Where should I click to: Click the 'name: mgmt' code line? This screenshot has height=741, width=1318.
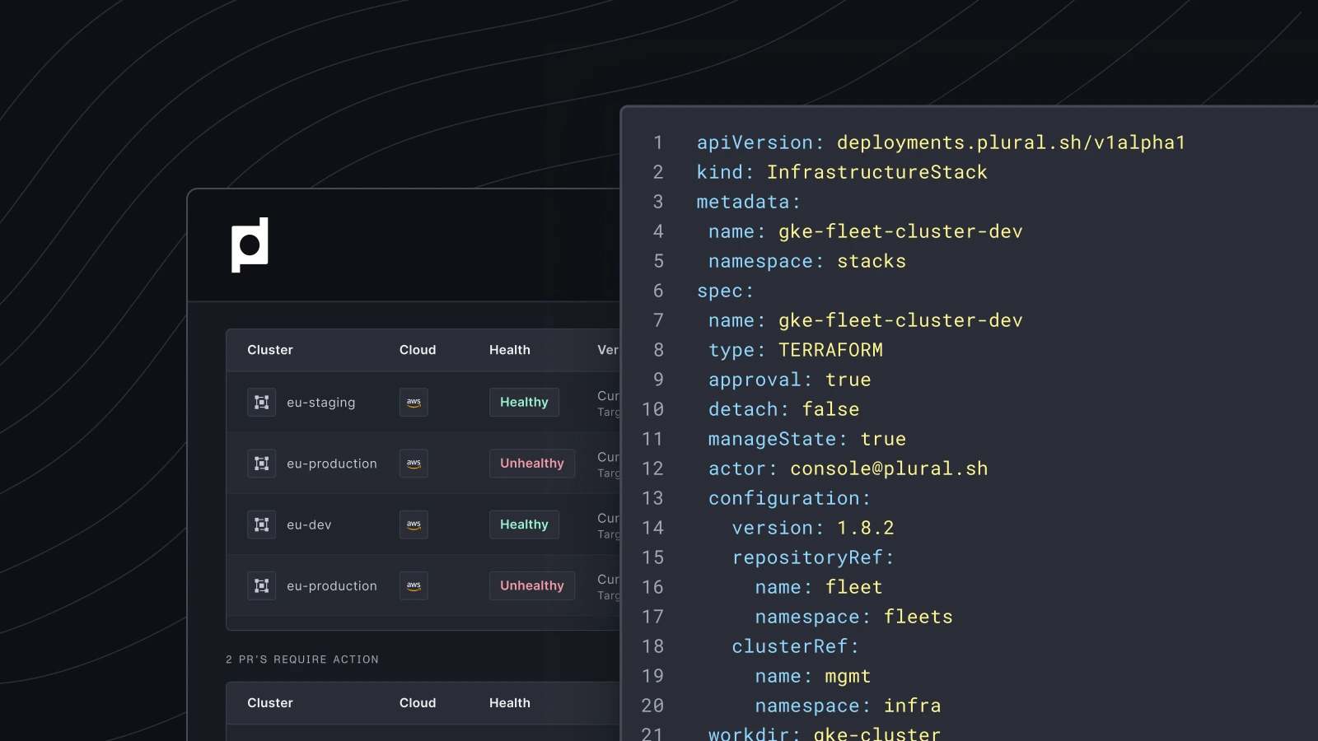click(x=813, y=676)
